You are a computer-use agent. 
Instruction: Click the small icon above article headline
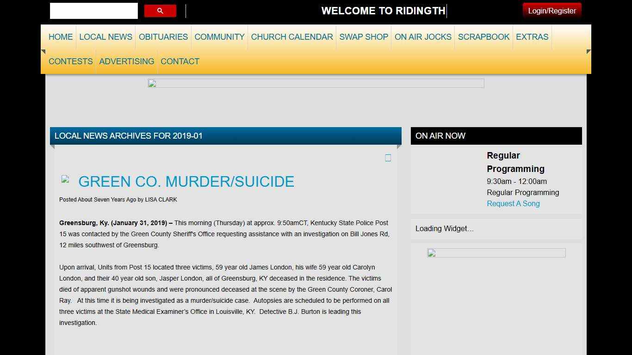coord(388,158)
